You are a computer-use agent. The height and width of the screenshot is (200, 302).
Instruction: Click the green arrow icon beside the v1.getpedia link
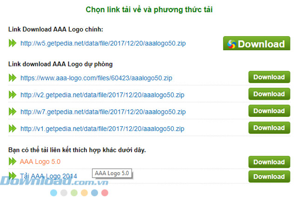pyautogui.click(x=13, y=129)
